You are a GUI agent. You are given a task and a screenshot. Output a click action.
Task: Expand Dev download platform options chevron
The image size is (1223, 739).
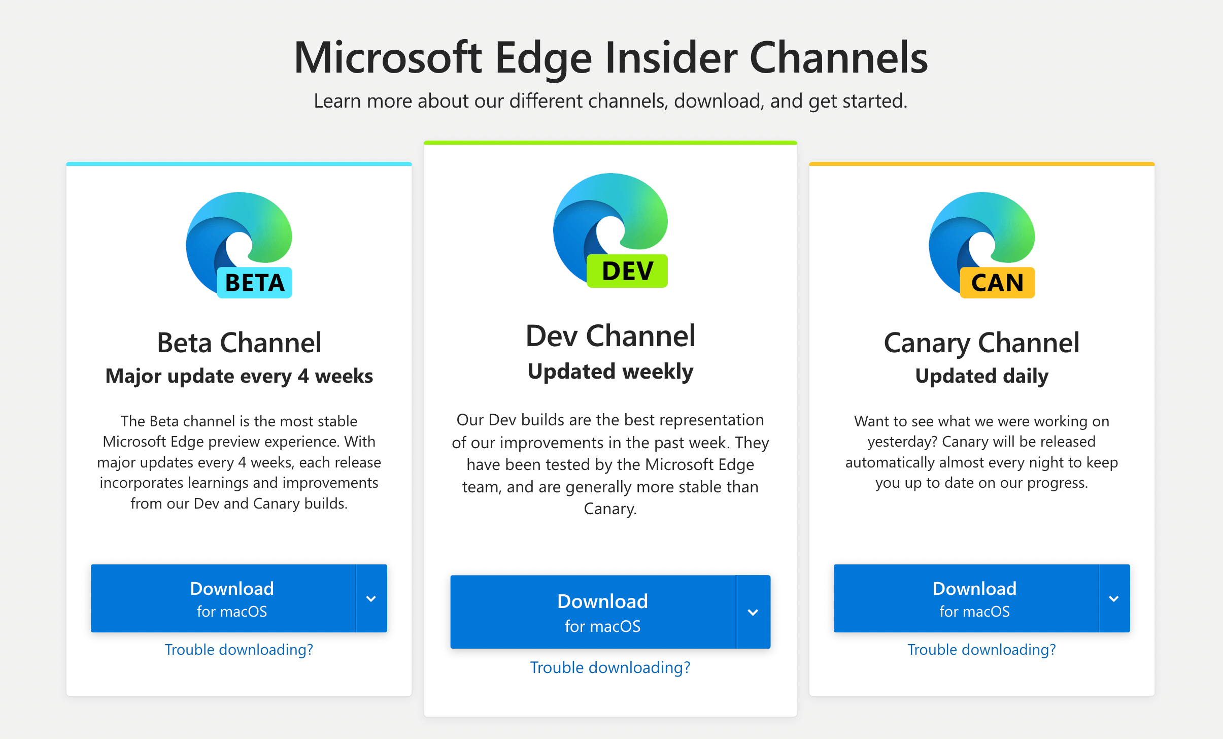click(754, 612)
